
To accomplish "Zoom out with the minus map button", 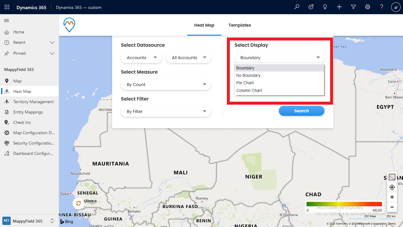I will click(x=392, y=207).
